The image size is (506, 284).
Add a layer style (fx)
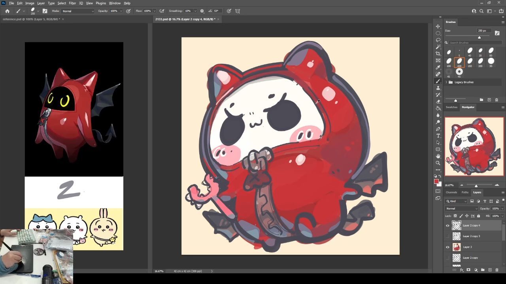461,270
